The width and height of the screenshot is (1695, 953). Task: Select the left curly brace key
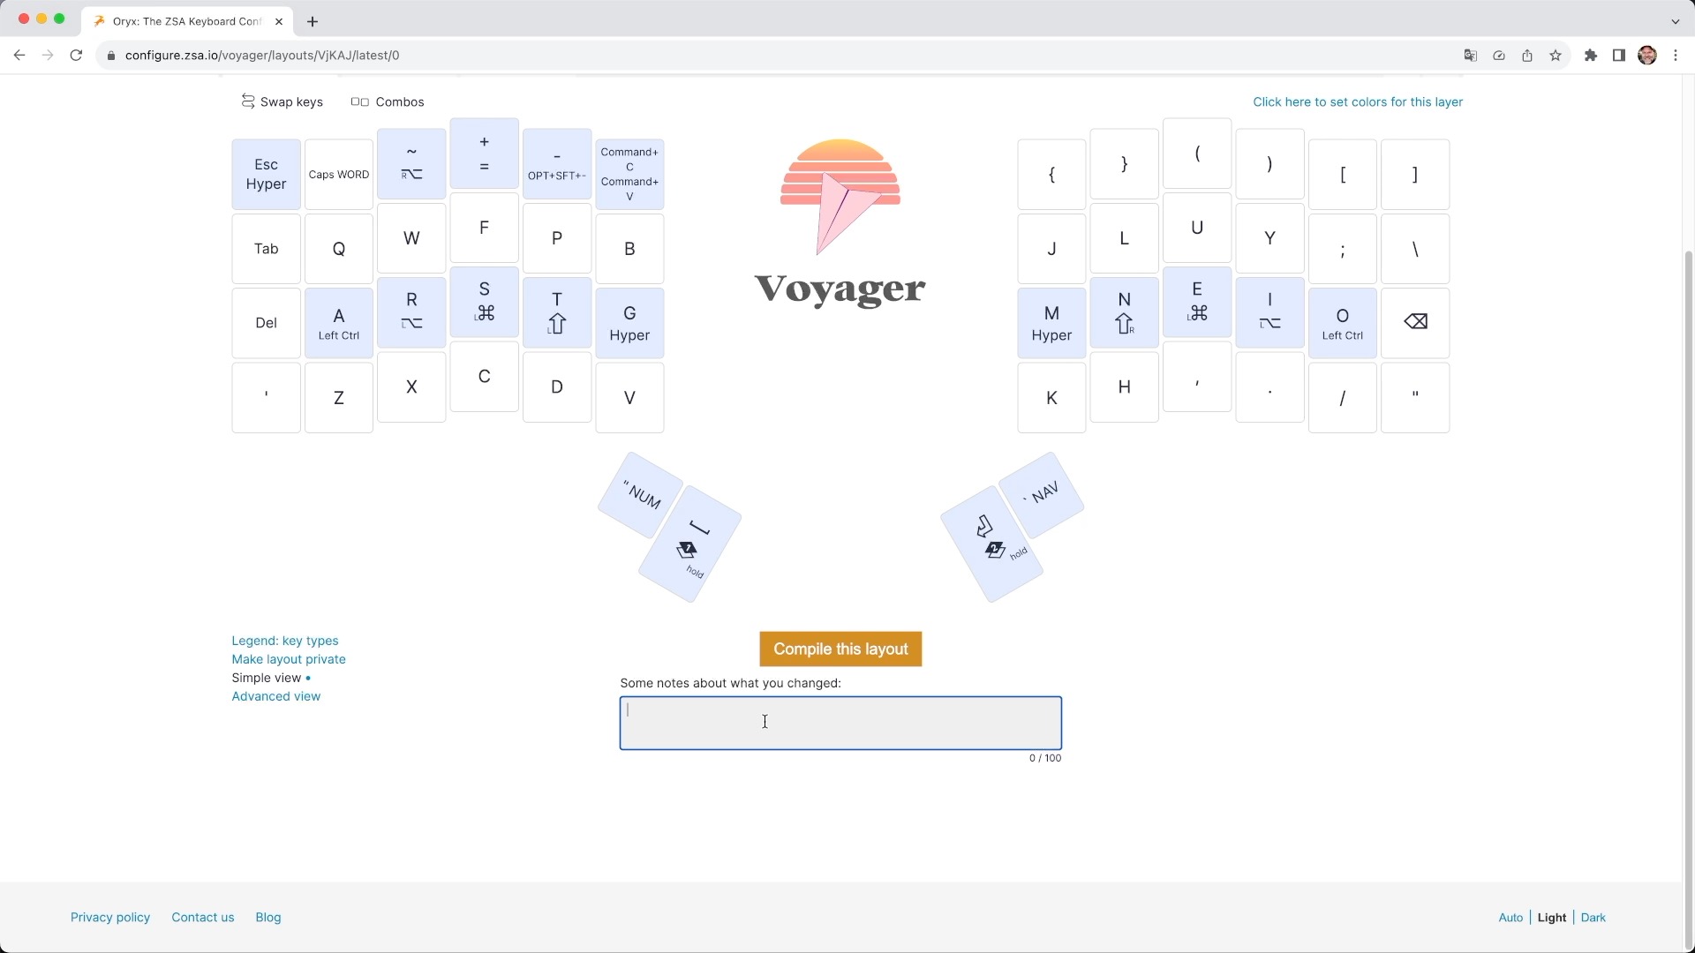(1051, 174)
